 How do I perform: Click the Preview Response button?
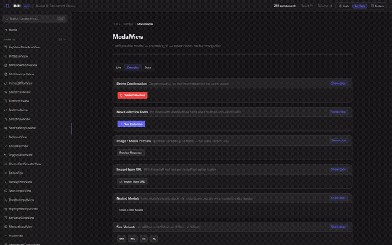[x=130, y=153]
